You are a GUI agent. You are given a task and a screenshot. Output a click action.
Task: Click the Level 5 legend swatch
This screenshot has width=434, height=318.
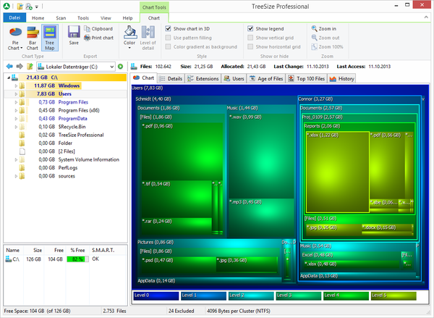click(x=393, y=296)
